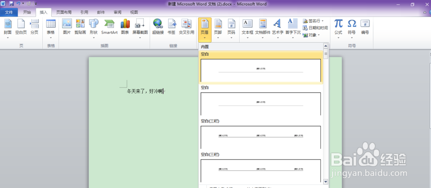Open Screenshot (屏幕截图) tool
The width and height of the screenshot is (431, 188).
click(140, 28)
